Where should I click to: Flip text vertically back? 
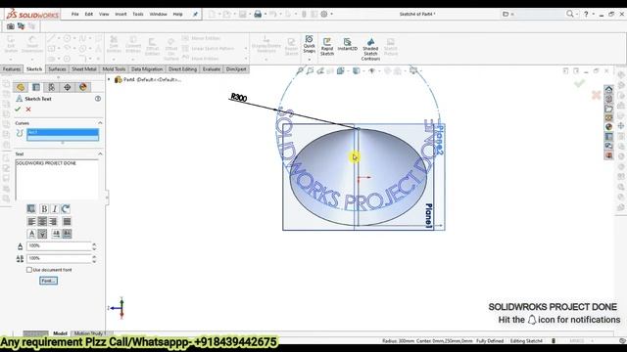click(x=42, y=234)
